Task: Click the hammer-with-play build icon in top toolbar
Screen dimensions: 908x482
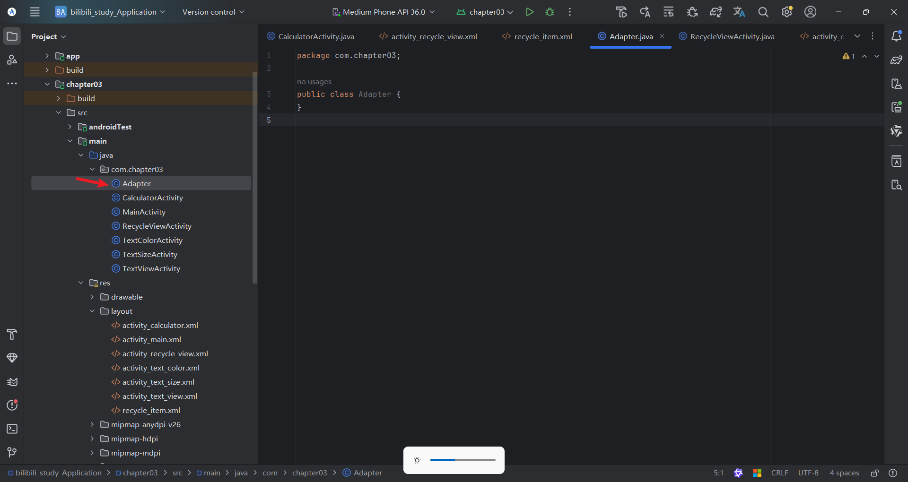Action: coord(621,12)
